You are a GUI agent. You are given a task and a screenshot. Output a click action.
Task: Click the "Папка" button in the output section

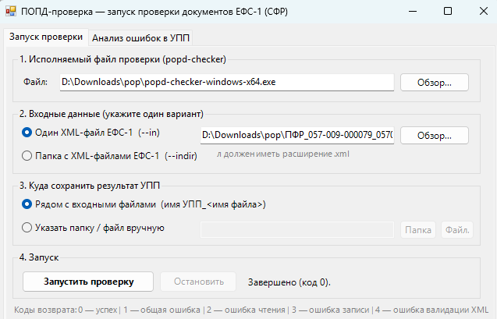point(418,230)
